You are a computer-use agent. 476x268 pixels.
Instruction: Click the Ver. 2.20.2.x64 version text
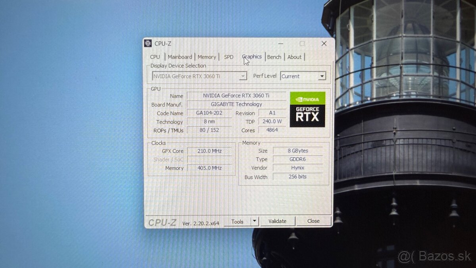[201, 223]
